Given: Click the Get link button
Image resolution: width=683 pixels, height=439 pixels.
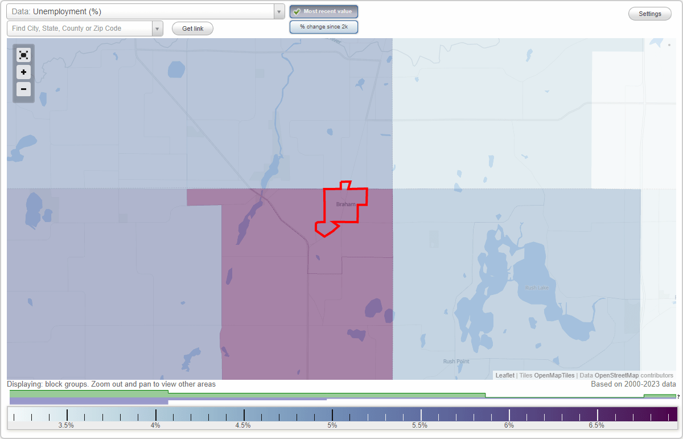Looking at the screenshot, I should click(x=192, y=28).
